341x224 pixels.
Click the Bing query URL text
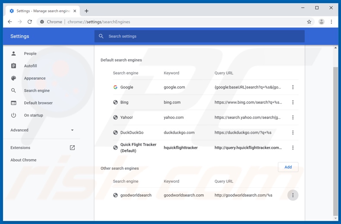click(x=248, y=102)
